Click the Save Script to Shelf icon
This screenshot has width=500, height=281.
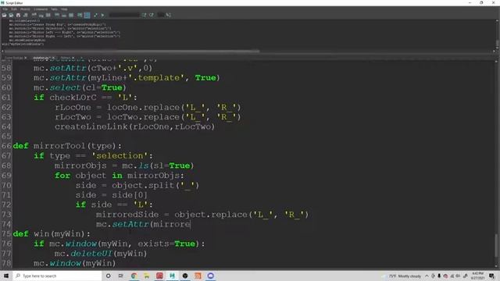pyautogui.click(x=26, y=15)
